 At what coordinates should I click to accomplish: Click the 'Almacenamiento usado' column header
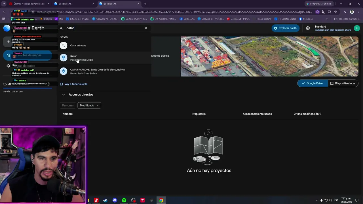(x=257, y=114)
